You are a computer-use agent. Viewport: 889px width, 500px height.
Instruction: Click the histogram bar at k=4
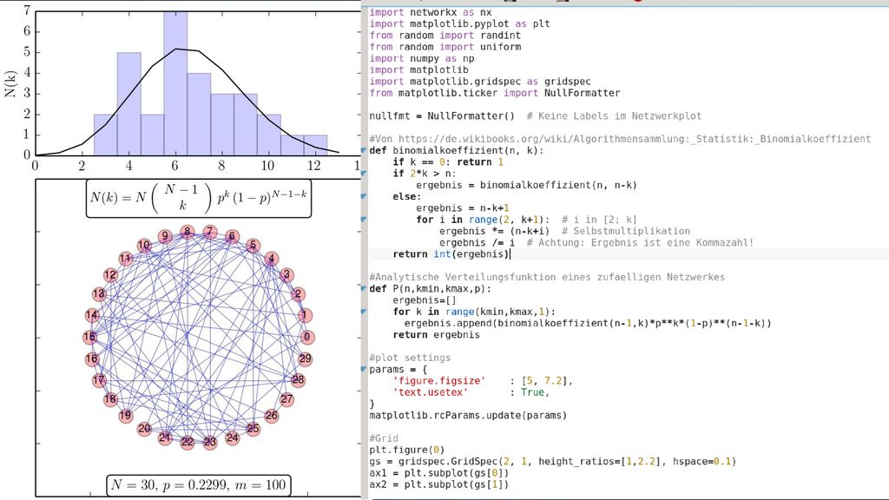(x=128, y=104)
